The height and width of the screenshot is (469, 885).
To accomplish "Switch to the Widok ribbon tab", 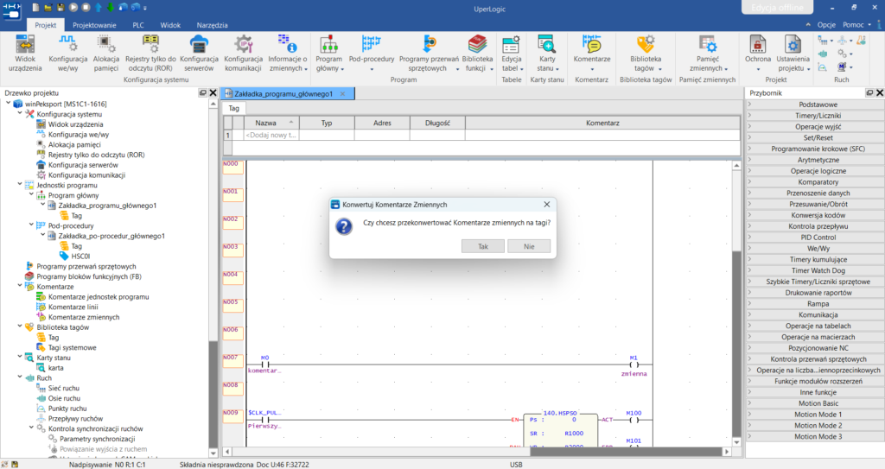I will pos(170,25).
